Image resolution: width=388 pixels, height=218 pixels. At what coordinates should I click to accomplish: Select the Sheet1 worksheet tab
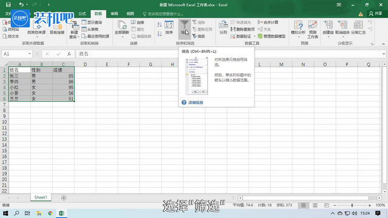click(41, 197)
